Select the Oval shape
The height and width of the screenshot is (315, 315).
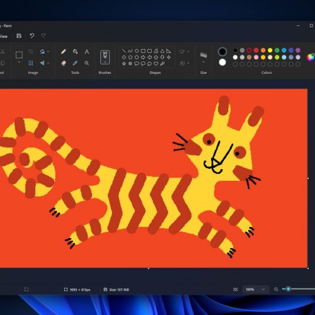(x=137, y=51)
